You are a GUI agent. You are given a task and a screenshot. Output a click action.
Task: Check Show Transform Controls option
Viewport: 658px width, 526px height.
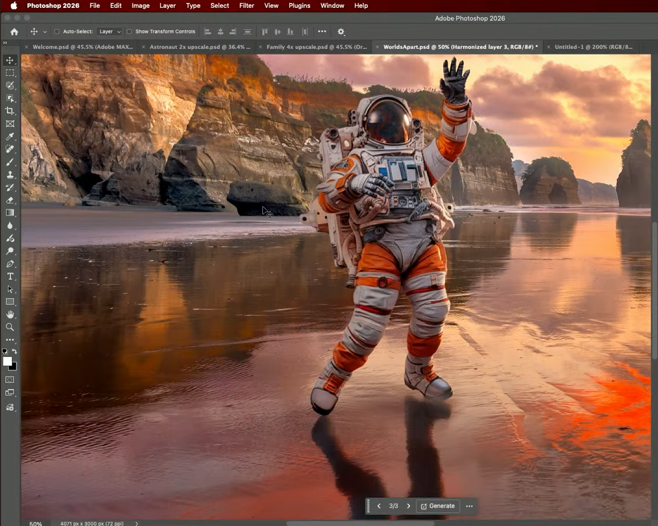[x=129, y=31]
